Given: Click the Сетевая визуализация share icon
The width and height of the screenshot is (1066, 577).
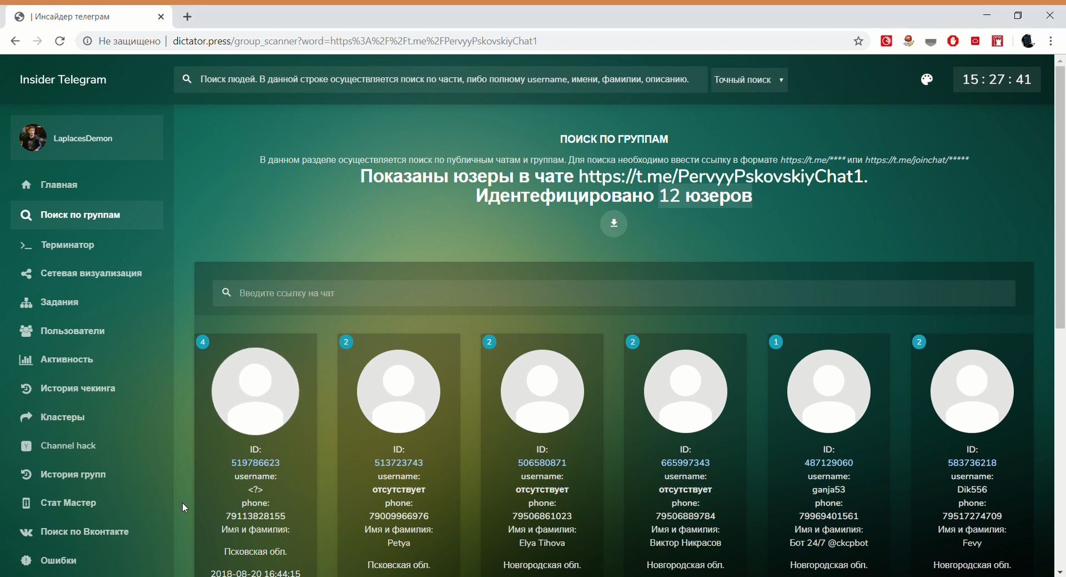Looking at the screenshot, I should point(26,274).
